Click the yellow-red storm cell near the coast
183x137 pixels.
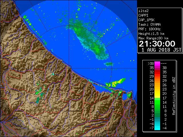[x=115, y=83]
